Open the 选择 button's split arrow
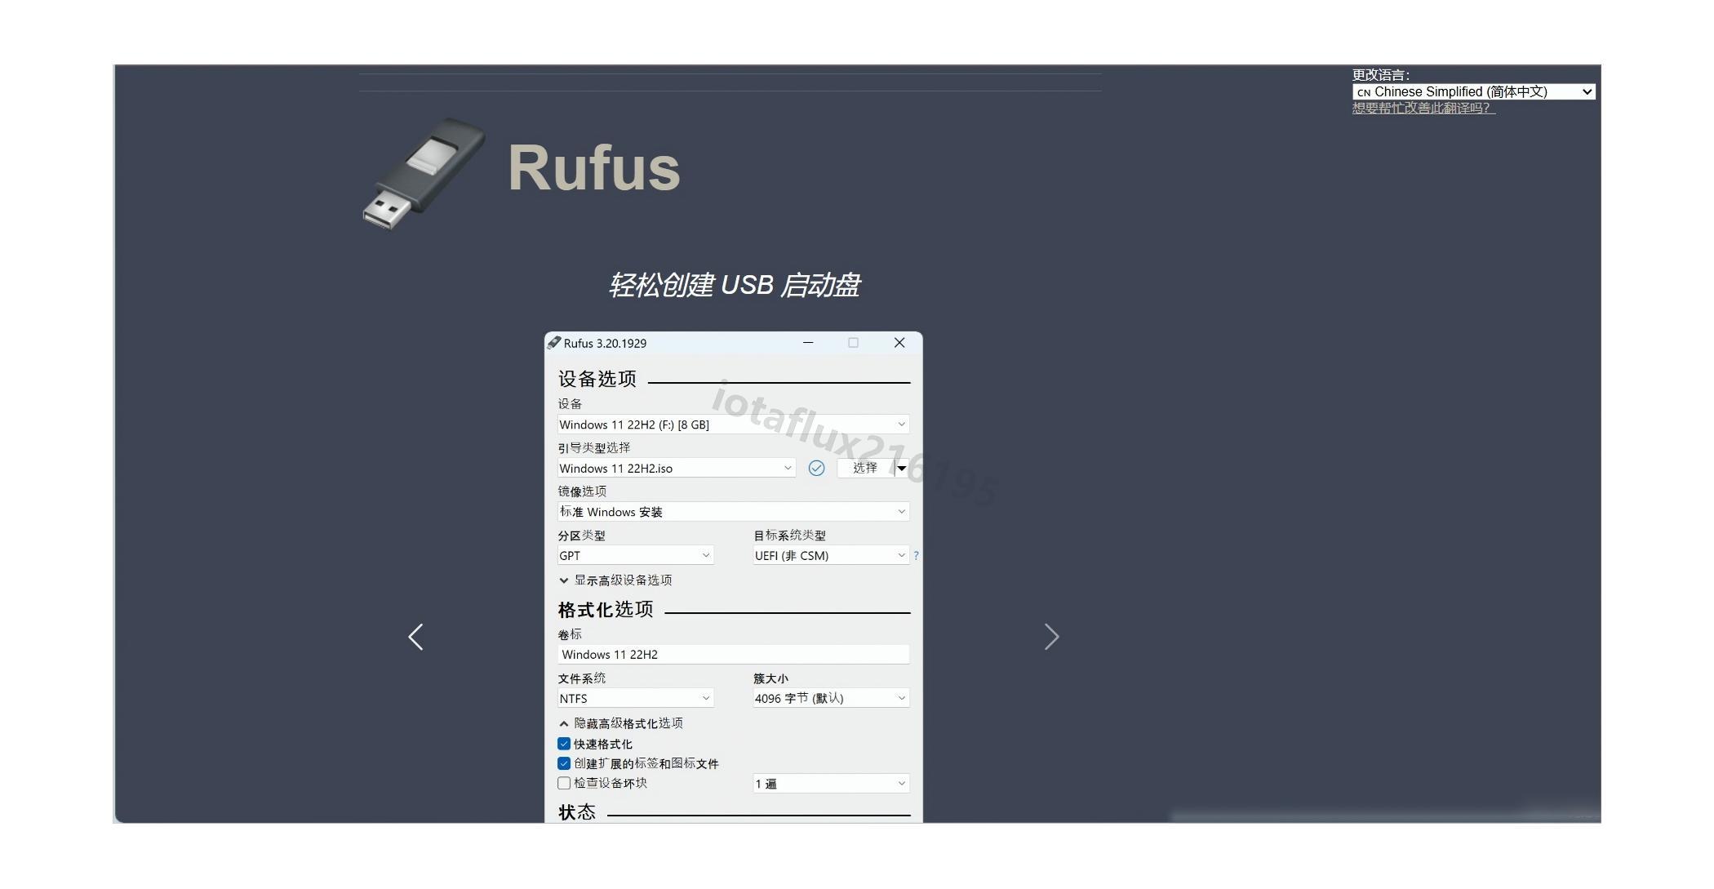This screenshot has width=1714, height=889. pyautogui.click(x=902, y=468)
